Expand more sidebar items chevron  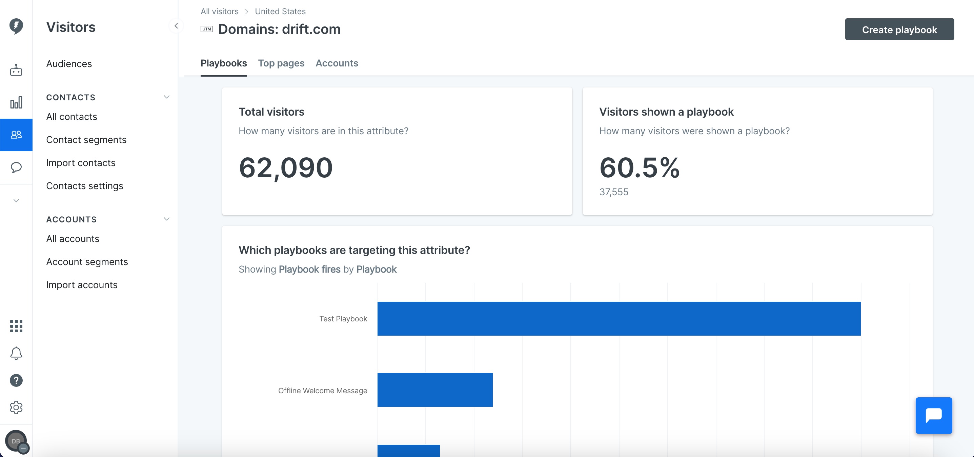[16, 200]
